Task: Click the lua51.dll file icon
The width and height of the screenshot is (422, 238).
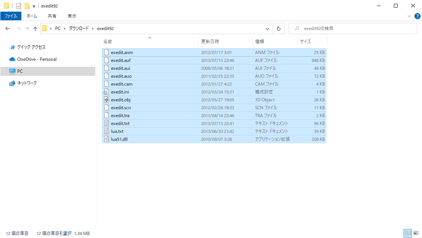Action: (107, 139)
